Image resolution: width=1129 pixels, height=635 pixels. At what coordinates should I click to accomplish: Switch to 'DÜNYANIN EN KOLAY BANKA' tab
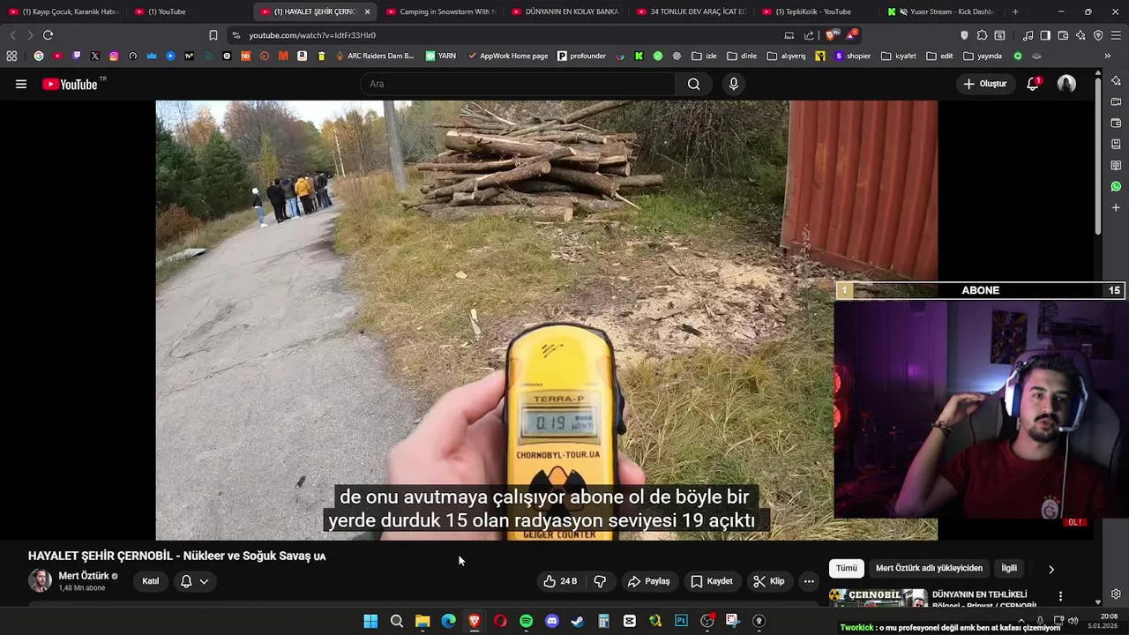pyautogui.click(x=566, y=11)
